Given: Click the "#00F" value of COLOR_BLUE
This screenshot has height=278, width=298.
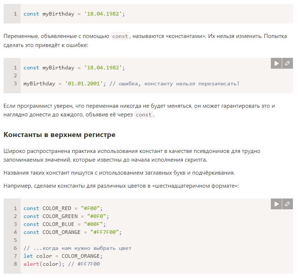Looking at the screenshot, I should pos(93,224).
